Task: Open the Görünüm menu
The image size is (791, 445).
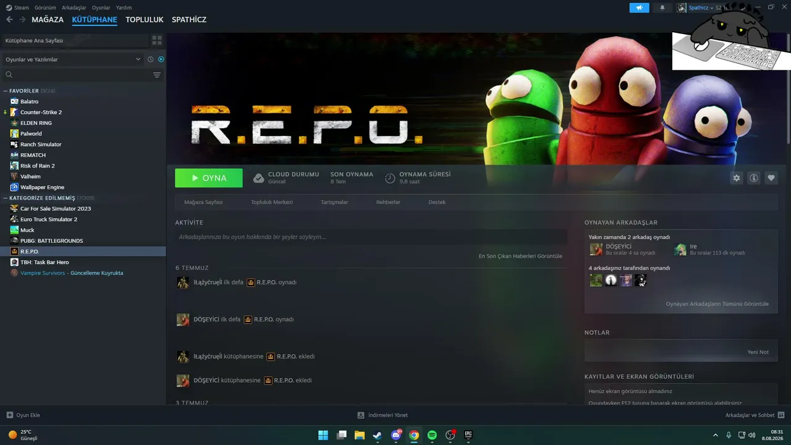Action: (46, 7)
